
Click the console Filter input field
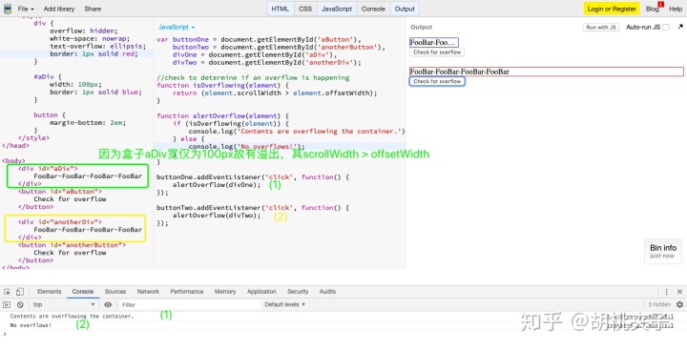pos(190,304)
